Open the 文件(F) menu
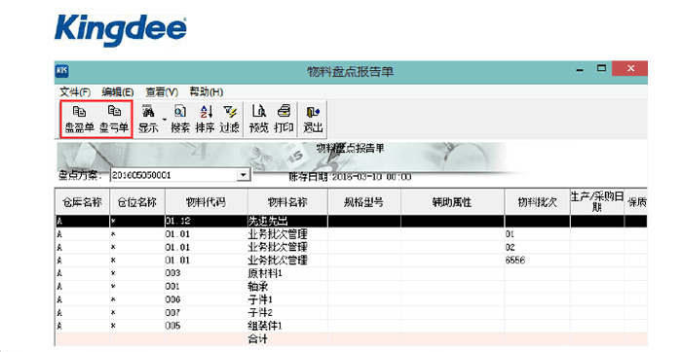Image resolution: width=682 pixels, height=352 pixels. click(75, 92)
